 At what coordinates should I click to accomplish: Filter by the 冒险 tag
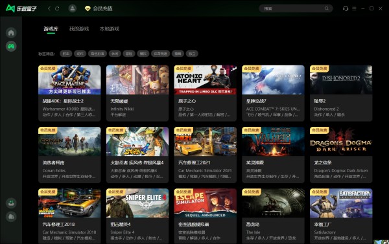[129, 54]
